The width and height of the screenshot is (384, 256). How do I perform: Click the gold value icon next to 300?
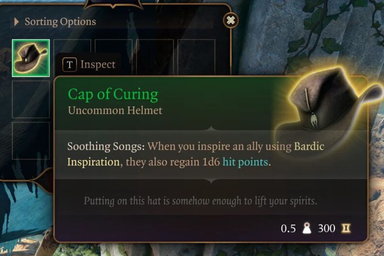(x=346, y=228)
